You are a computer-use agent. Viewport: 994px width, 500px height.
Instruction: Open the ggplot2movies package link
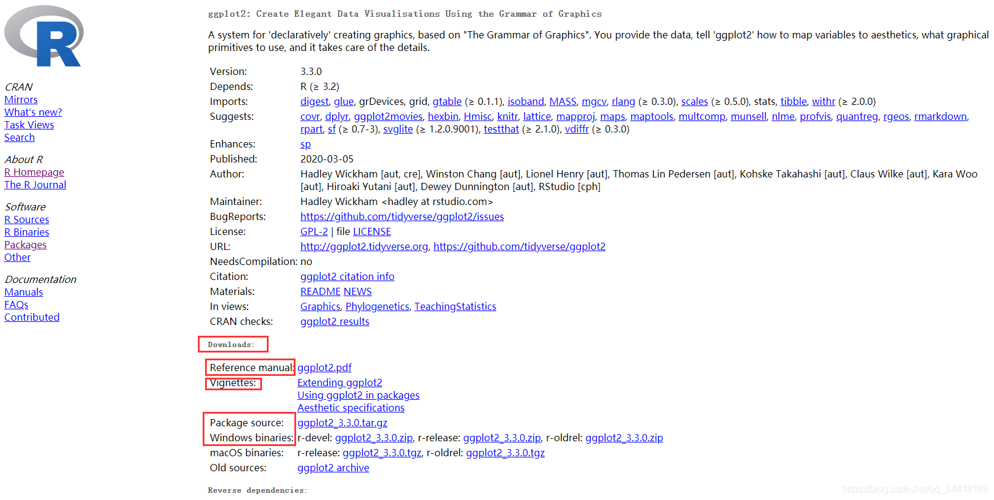(388, 116)
